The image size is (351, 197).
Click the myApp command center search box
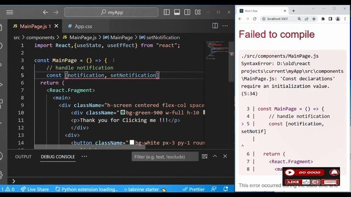[111, 12]
